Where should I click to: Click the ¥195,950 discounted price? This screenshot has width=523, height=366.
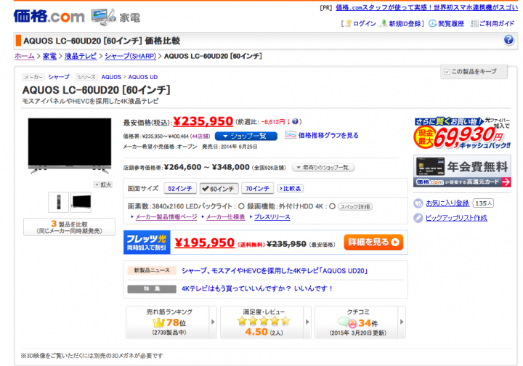click(x=204, y=243)
